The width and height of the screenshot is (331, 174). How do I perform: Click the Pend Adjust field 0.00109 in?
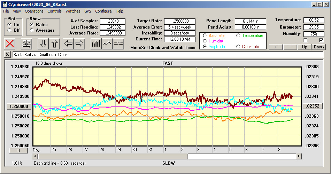click(251, 27)
